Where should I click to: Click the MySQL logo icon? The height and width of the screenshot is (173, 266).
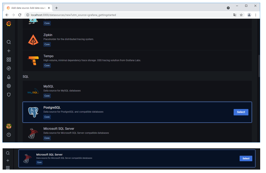[33, 91]
